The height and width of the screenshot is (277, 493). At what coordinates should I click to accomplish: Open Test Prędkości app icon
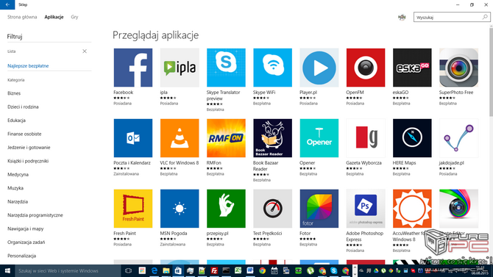point(272,209)
